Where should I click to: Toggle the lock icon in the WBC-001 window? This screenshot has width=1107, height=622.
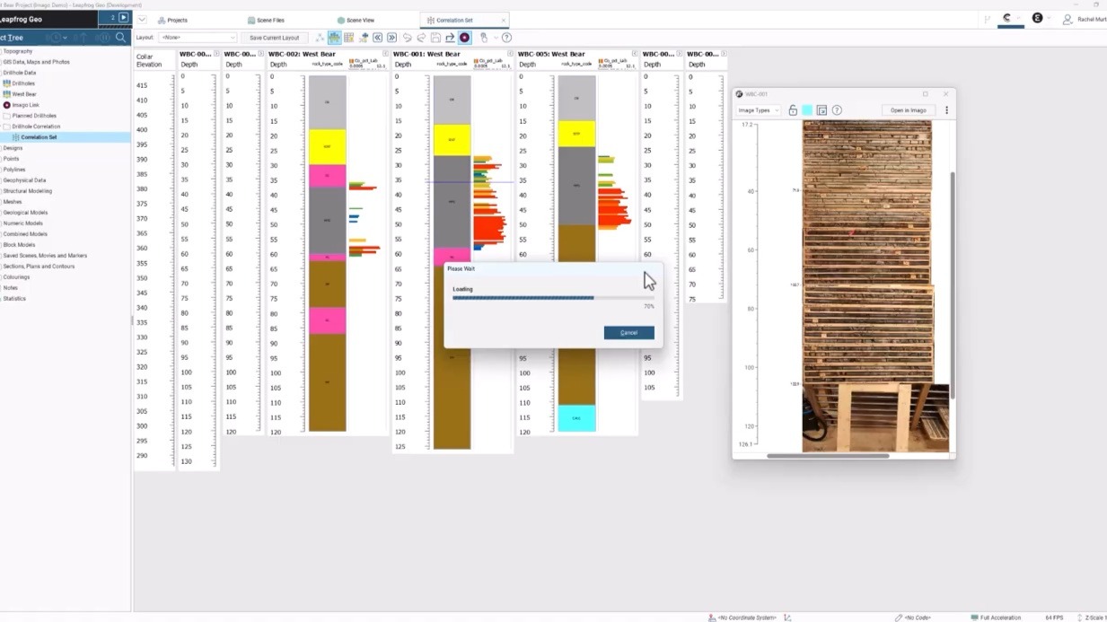[x=793, y=110]
